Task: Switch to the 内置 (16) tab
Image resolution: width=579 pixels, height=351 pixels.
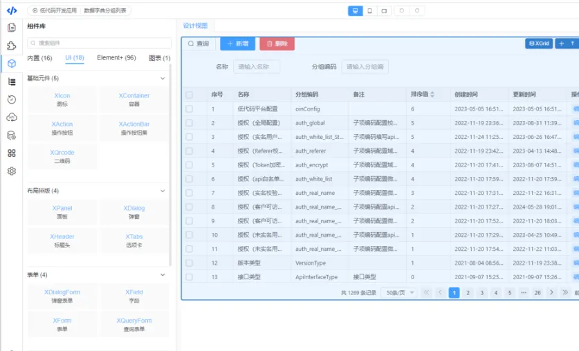Action: (39, 58)
